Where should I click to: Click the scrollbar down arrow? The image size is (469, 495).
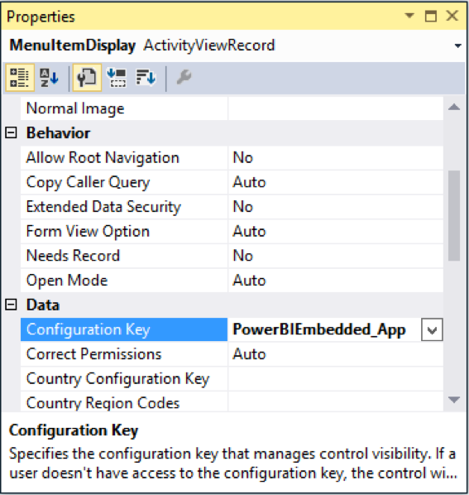pyautogui.click(x=454, y=400)
